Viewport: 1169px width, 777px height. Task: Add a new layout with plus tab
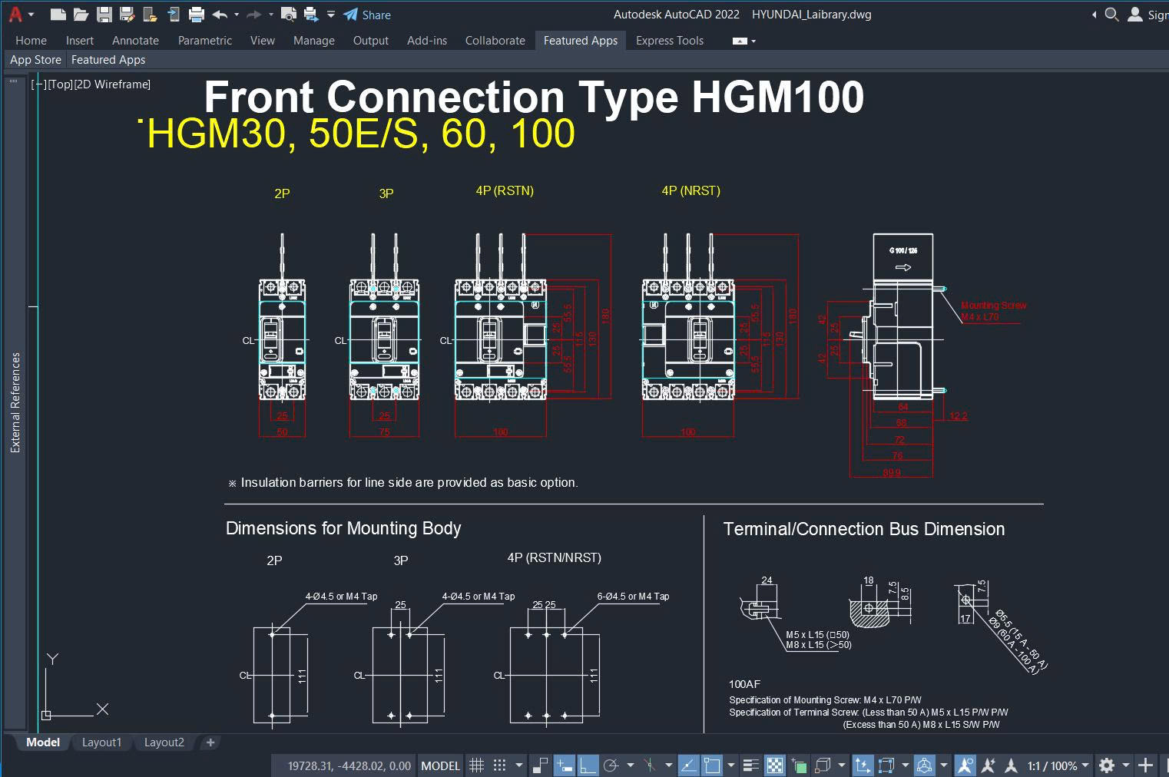pyautogui.click(x=210, y=742)
